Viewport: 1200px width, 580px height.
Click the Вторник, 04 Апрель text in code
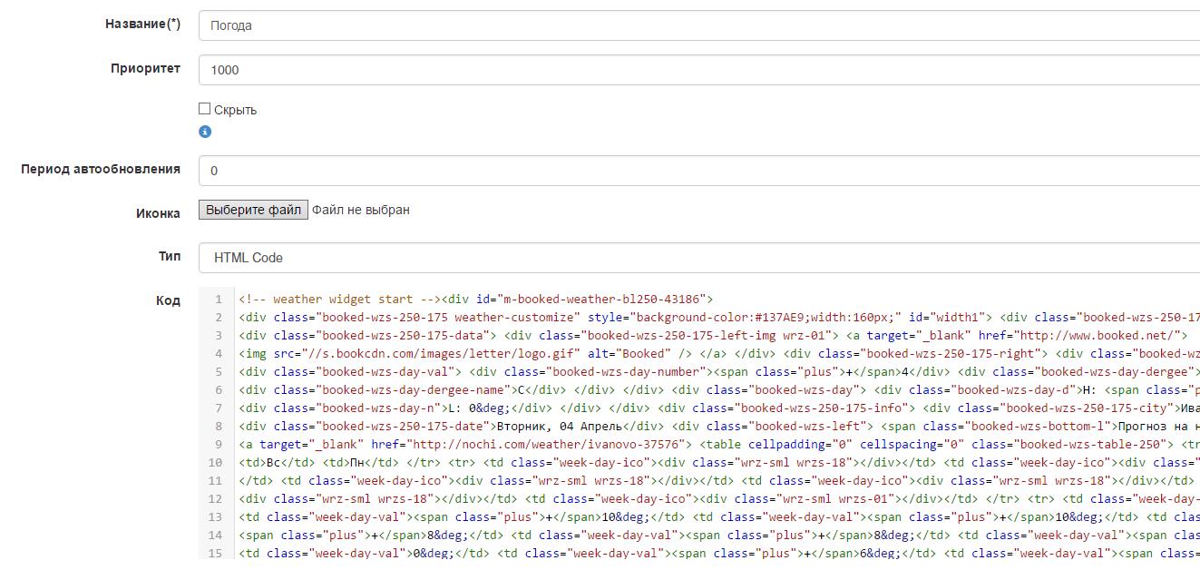(551, 426)
